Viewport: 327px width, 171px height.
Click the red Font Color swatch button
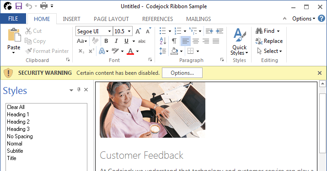(130, 51)
